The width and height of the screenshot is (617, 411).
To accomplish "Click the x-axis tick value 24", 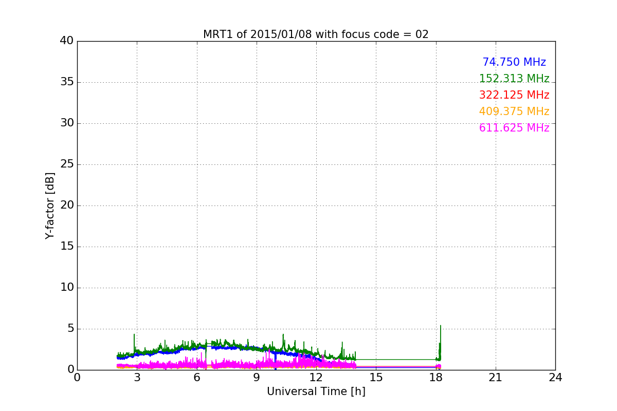I will [555, 378].
